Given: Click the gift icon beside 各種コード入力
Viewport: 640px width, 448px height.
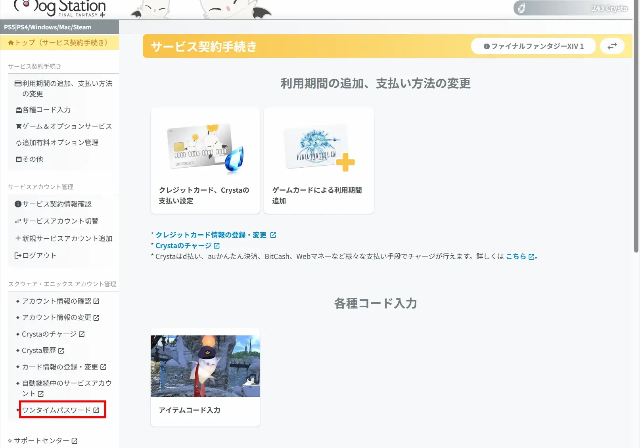Looking at the screenshot, I should tap(19, 110).
